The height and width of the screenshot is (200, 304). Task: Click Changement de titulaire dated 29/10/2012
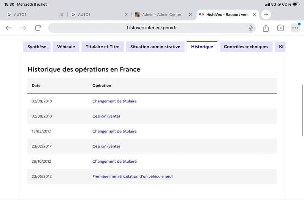click(114, 161)
